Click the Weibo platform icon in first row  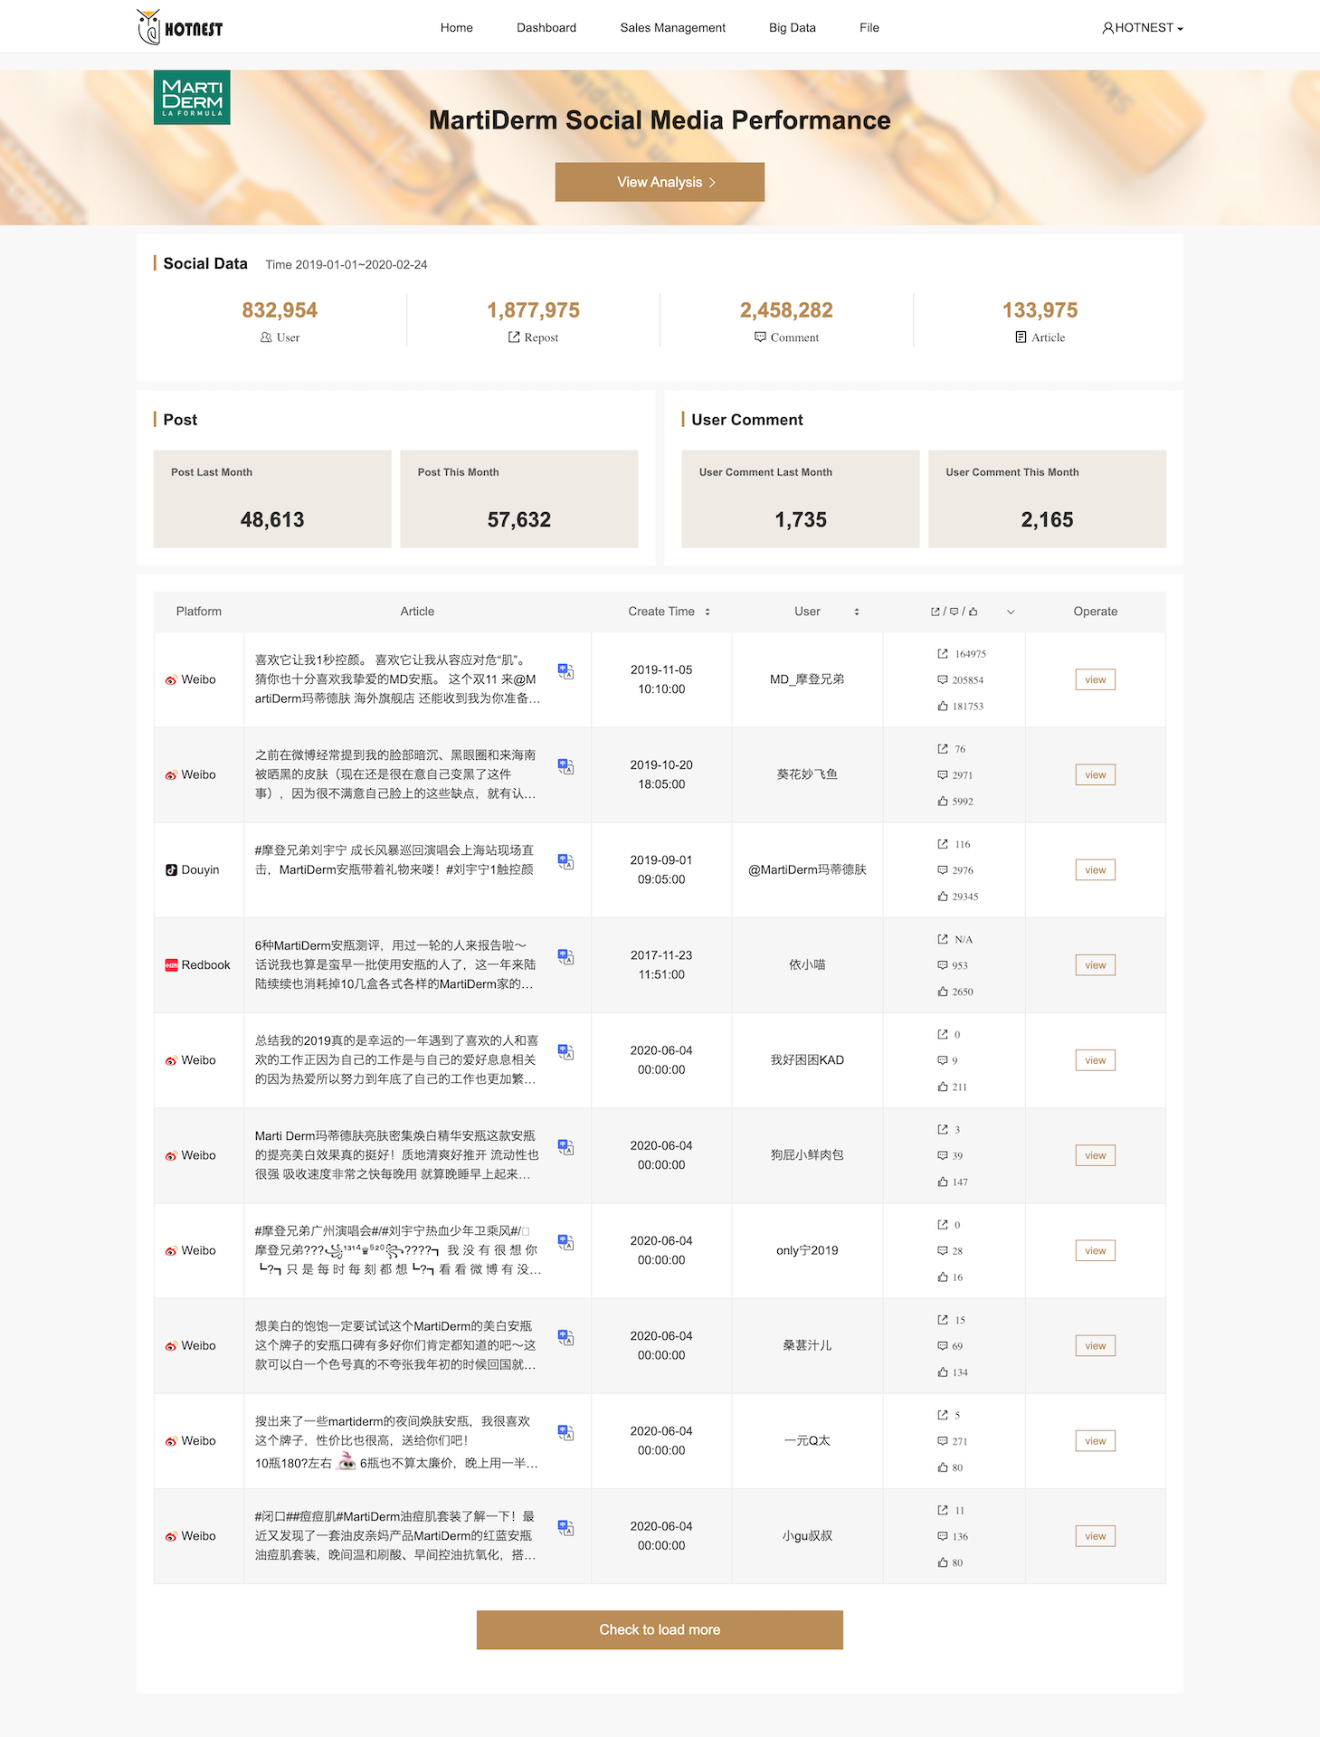pyautogui.click(x=171, y=680)
